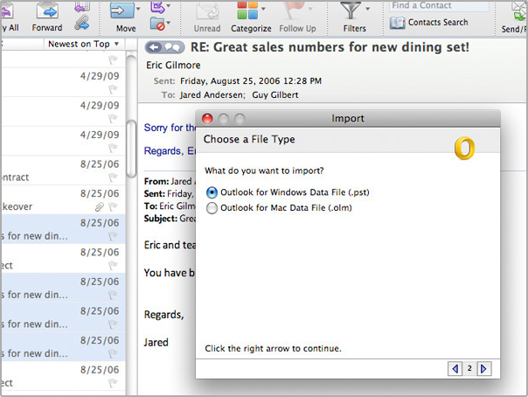This screenshot has height=397, width=528.
Task: Click the sent date Friday, August 25, 2006
Action: (230, 80)
